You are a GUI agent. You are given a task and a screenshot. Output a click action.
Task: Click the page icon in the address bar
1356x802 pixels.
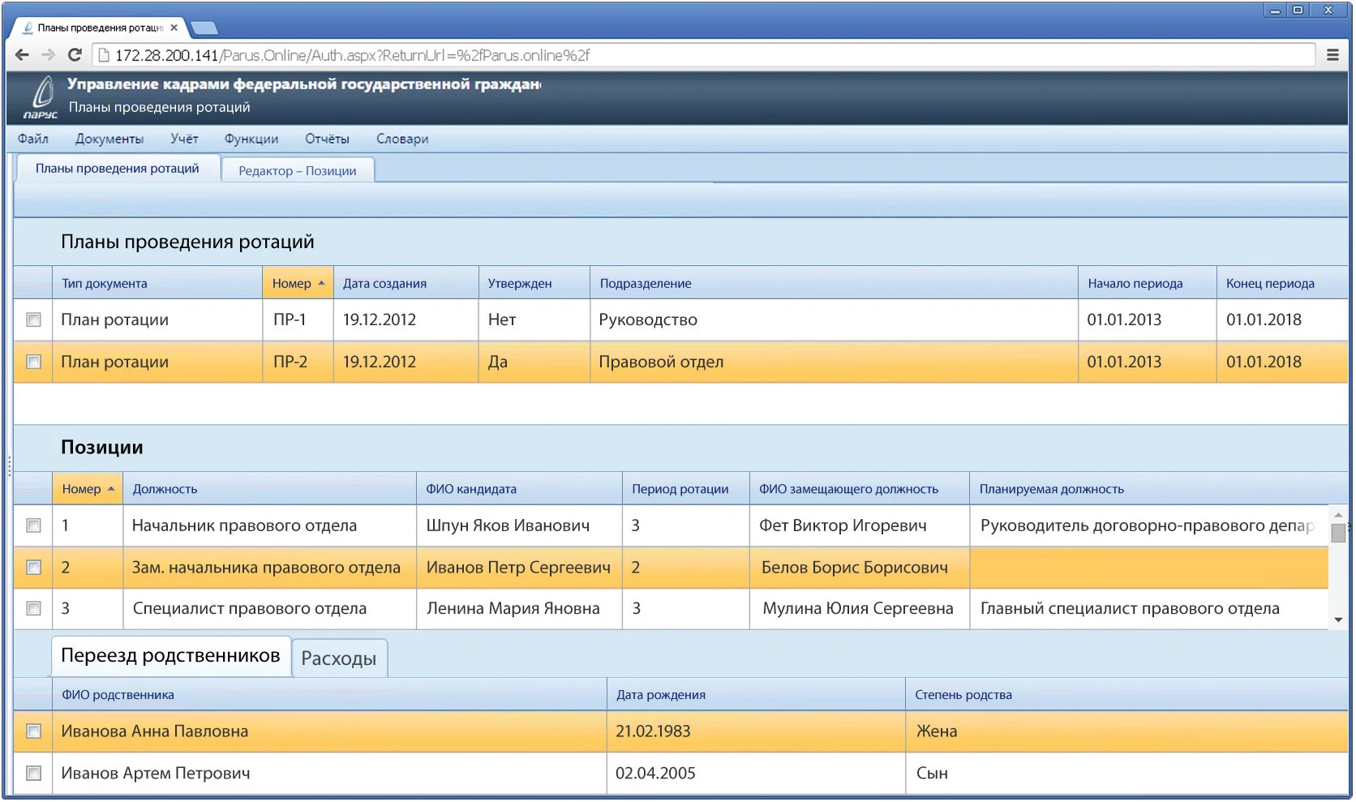104,55
